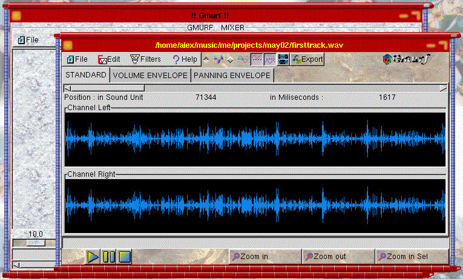The height and width of the screenshot is (279, 463).
Task: Toggle the blue wave display button
Action: [269, 59]
